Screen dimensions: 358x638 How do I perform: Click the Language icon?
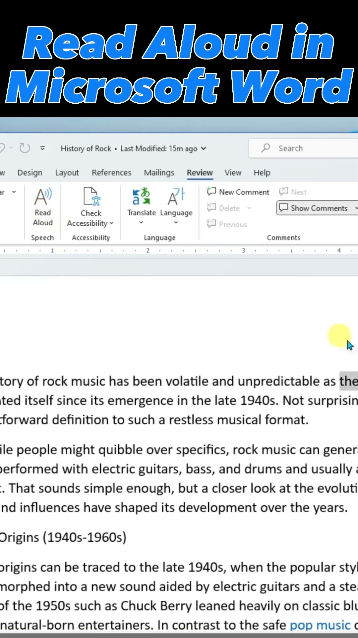click(x=176, y=196)
